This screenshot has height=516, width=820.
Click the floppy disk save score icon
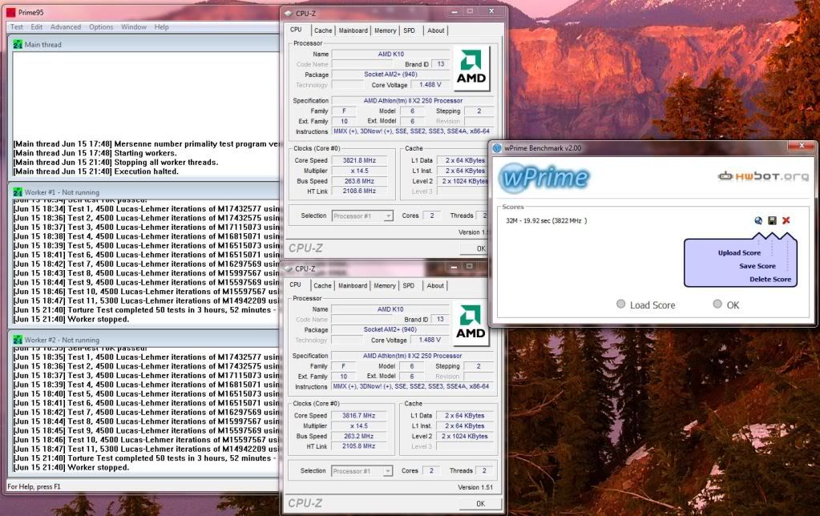pos(772,220)
